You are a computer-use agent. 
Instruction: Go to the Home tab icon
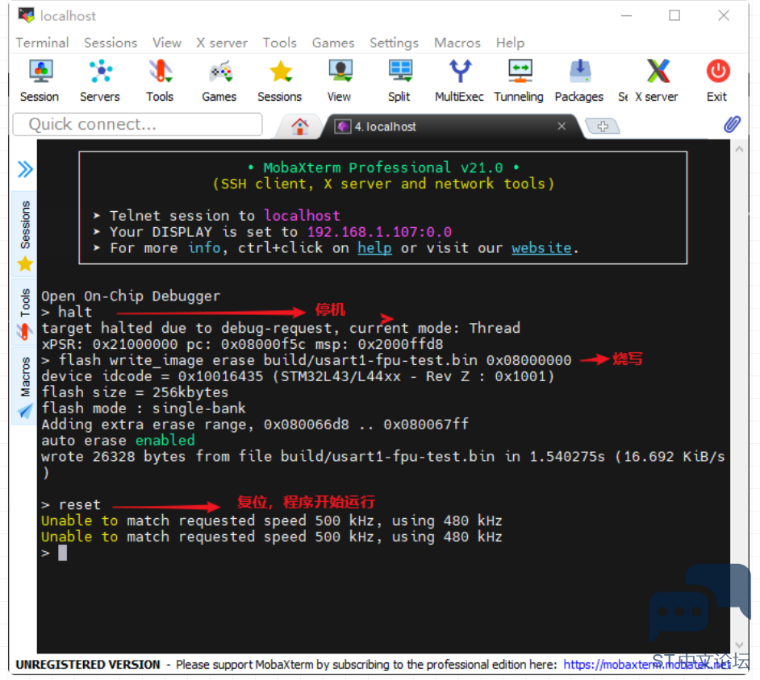click(299, 126)
